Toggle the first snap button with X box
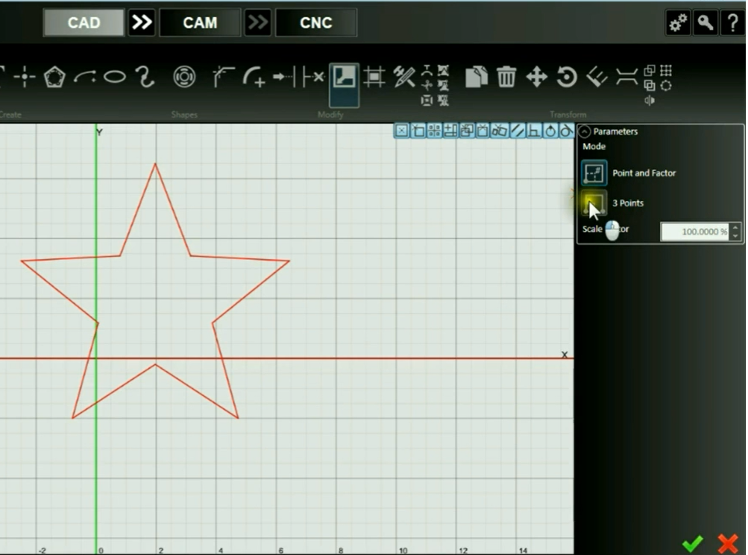This screenshot has width=748, height=555. 402,130
